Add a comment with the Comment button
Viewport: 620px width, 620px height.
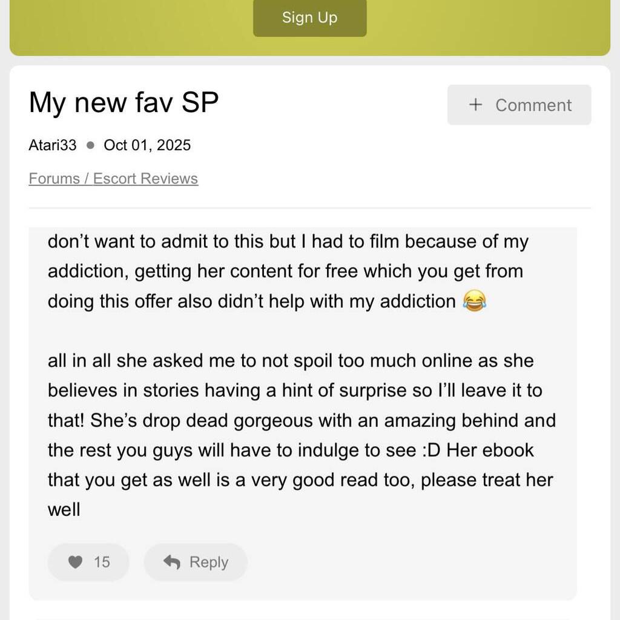click(x=519, y=105)
